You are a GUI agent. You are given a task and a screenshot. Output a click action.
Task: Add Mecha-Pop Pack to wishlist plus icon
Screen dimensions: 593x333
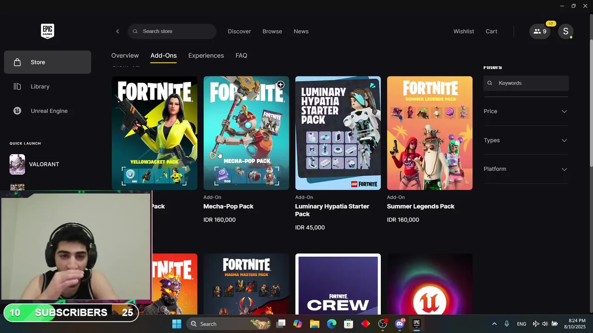(280, 85)
